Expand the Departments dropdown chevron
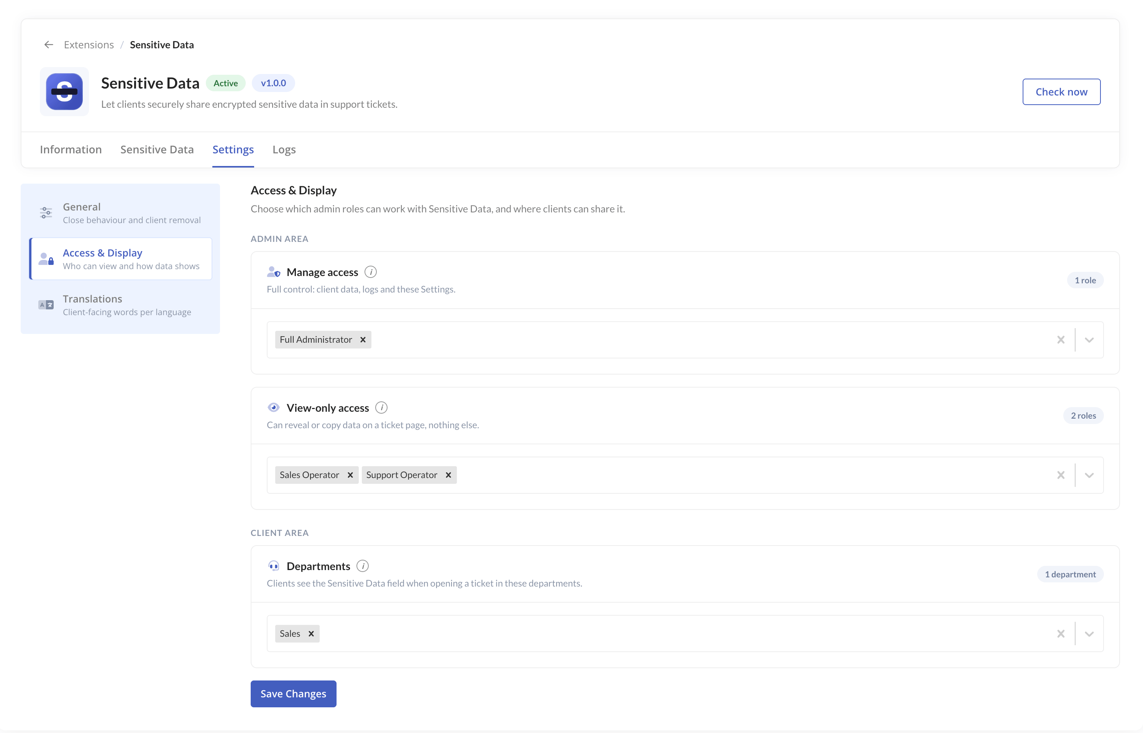The image size is (1143, 733). click(1089, 634)
